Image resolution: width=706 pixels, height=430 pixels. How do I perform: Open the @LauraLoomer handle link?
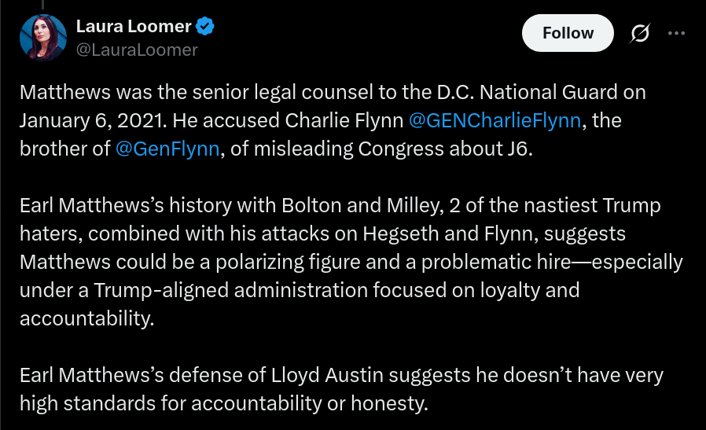(x=137, y=50)
